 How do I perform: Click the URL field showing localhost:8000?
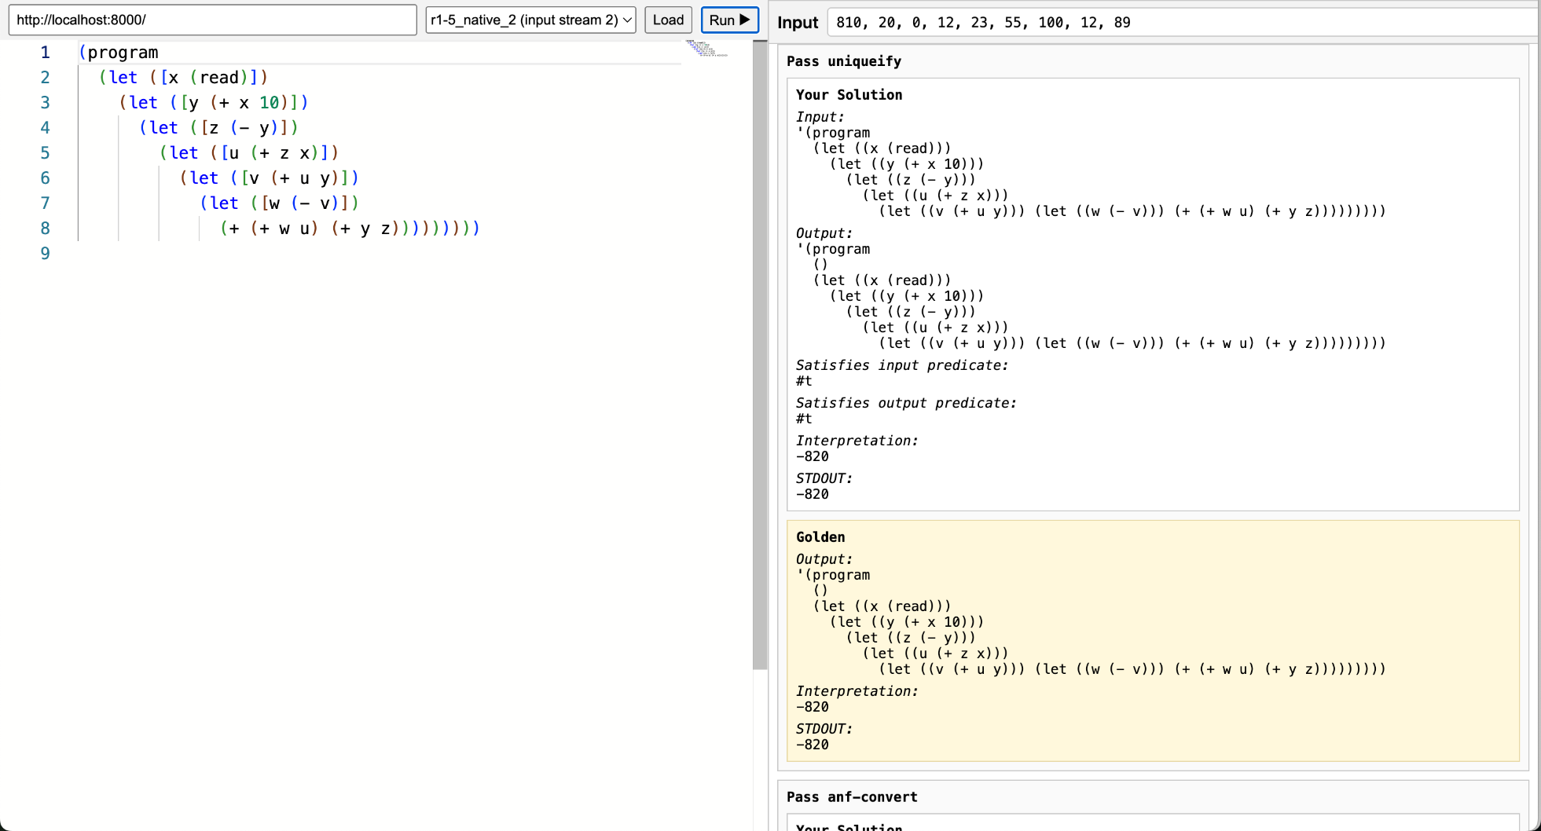click(212, 20)
